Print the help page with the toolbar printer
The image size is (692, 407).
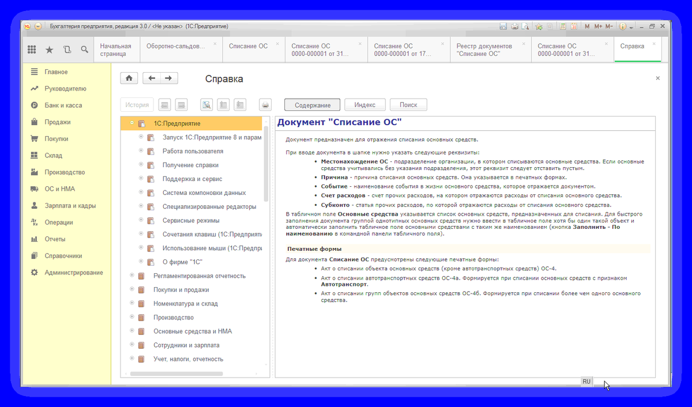[x=265, y=105]
